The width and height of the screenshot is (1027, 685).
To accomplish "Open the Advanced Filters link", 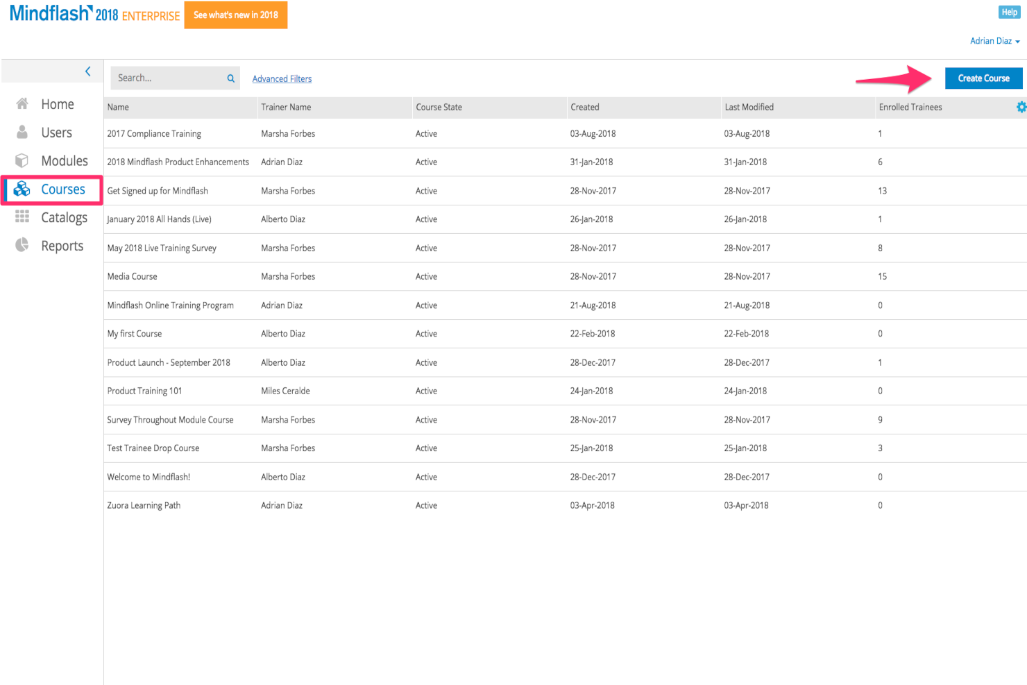I will point(282,79).
